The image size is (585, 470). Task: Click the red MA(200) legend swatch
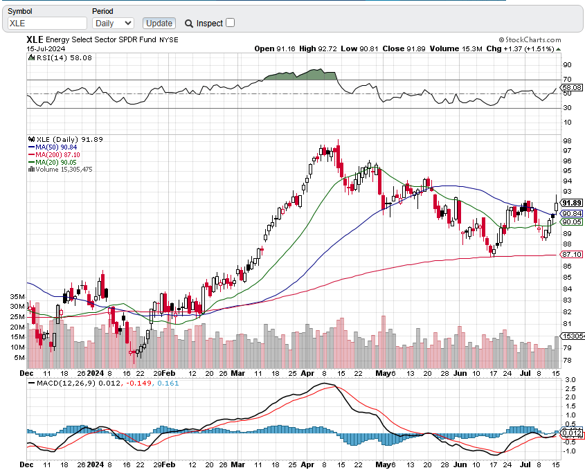click(x=31, y=154)
